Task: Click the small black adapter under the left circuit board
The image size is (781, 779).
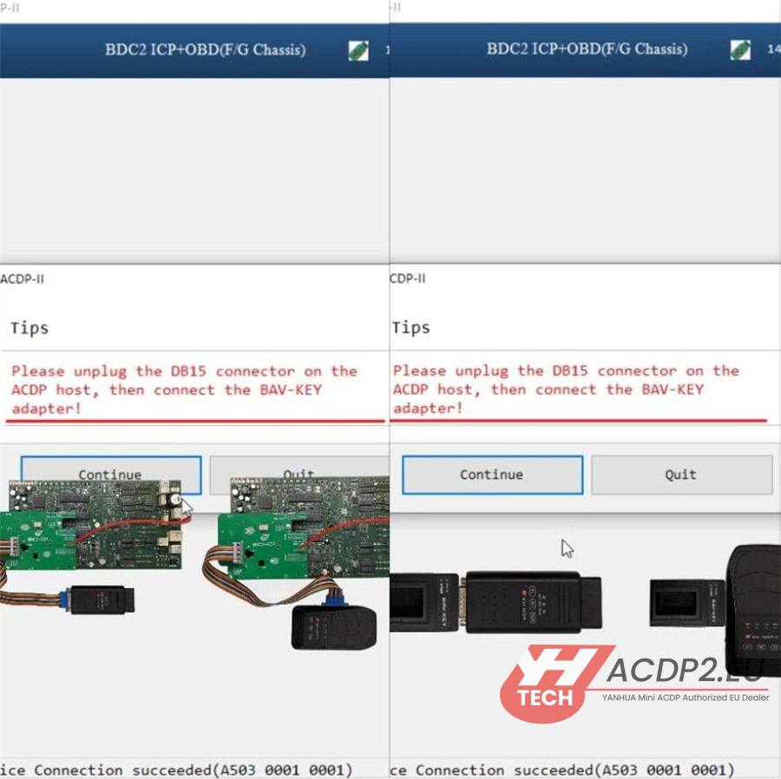Action: [x=100, y=600]
